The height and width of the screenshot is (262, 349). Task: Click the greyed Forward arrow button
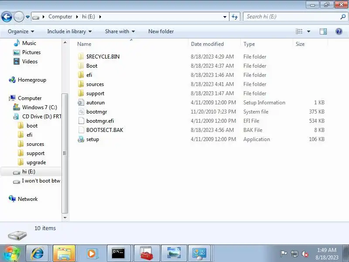click(x=19, y=17)
